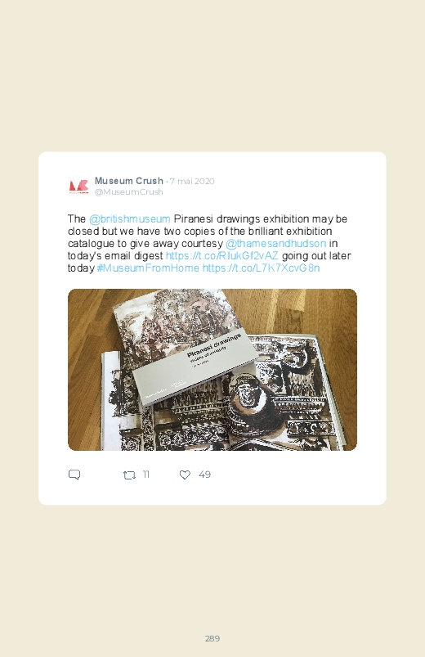The image size is (425, 657).
Task: Open the Piranesi drawings book photo
Action: coord(212,370)
